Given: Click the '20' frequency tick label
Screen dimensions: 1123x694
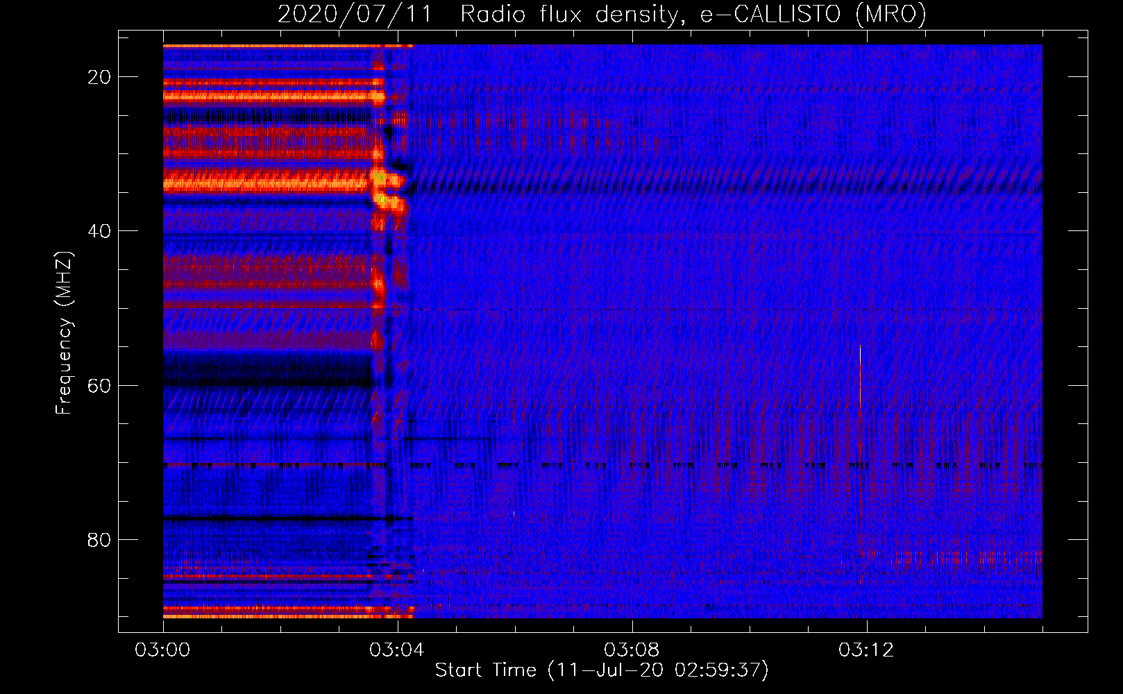Looking at the screenshot, I should [x=99, y=77].
